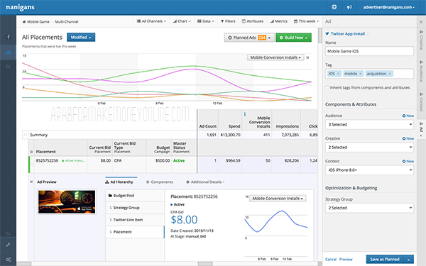The height and width of the screenshot is (266, 426).
Task: Open main chart Mobile Conversion Installs dropdown
Action: click(x=275, y=57)
